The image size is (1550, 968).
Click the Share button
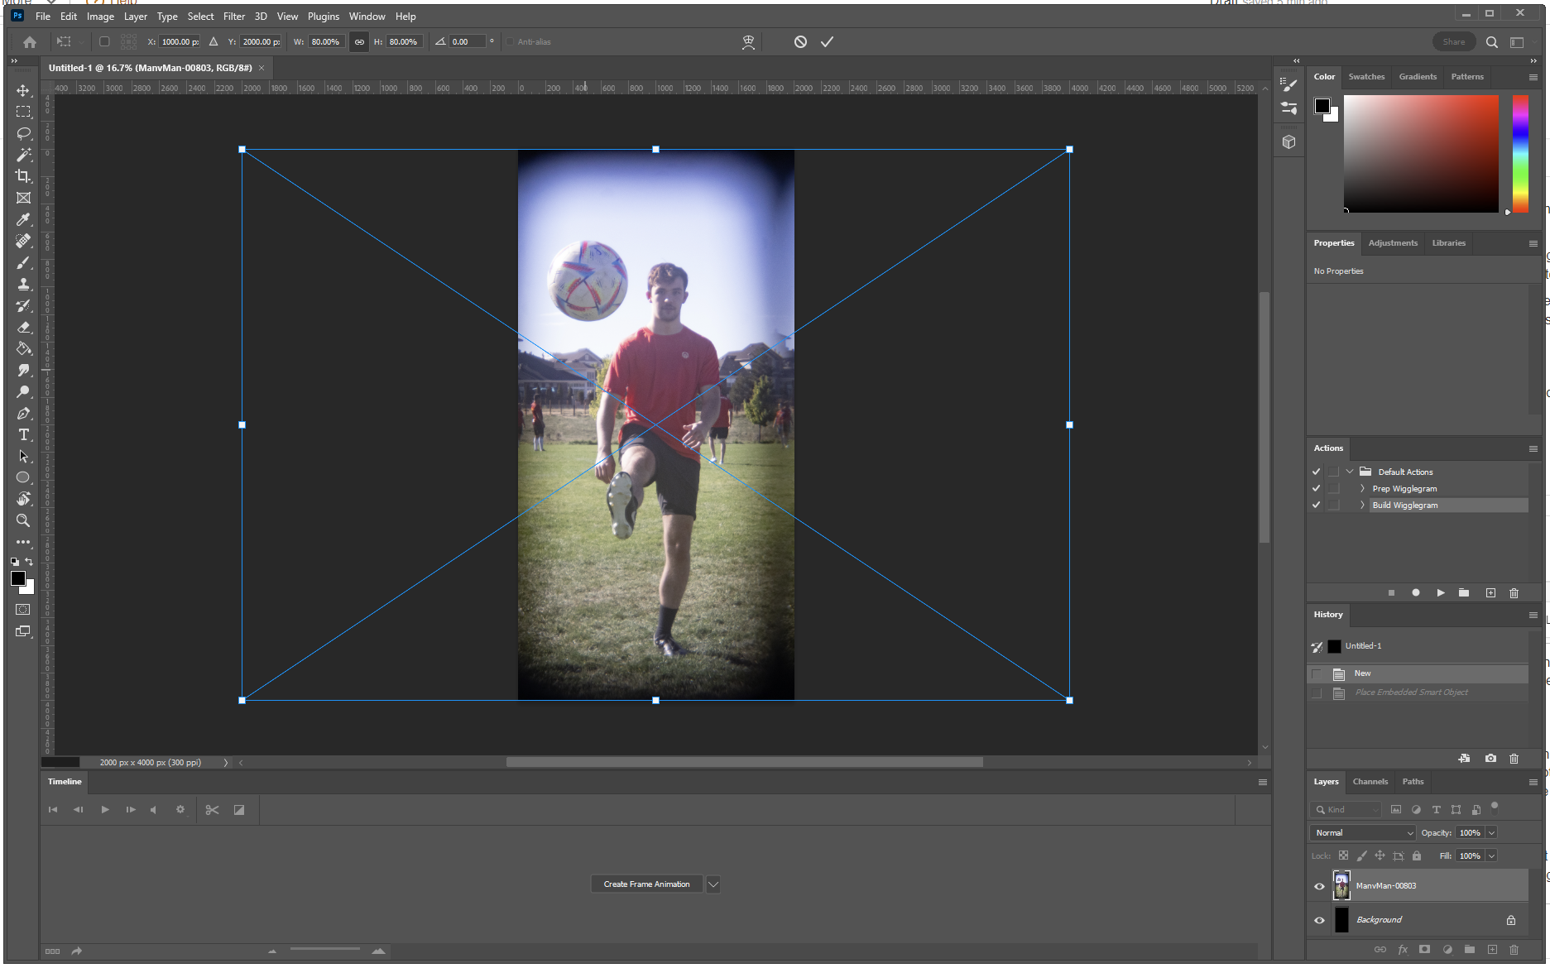click(1453, 41)
